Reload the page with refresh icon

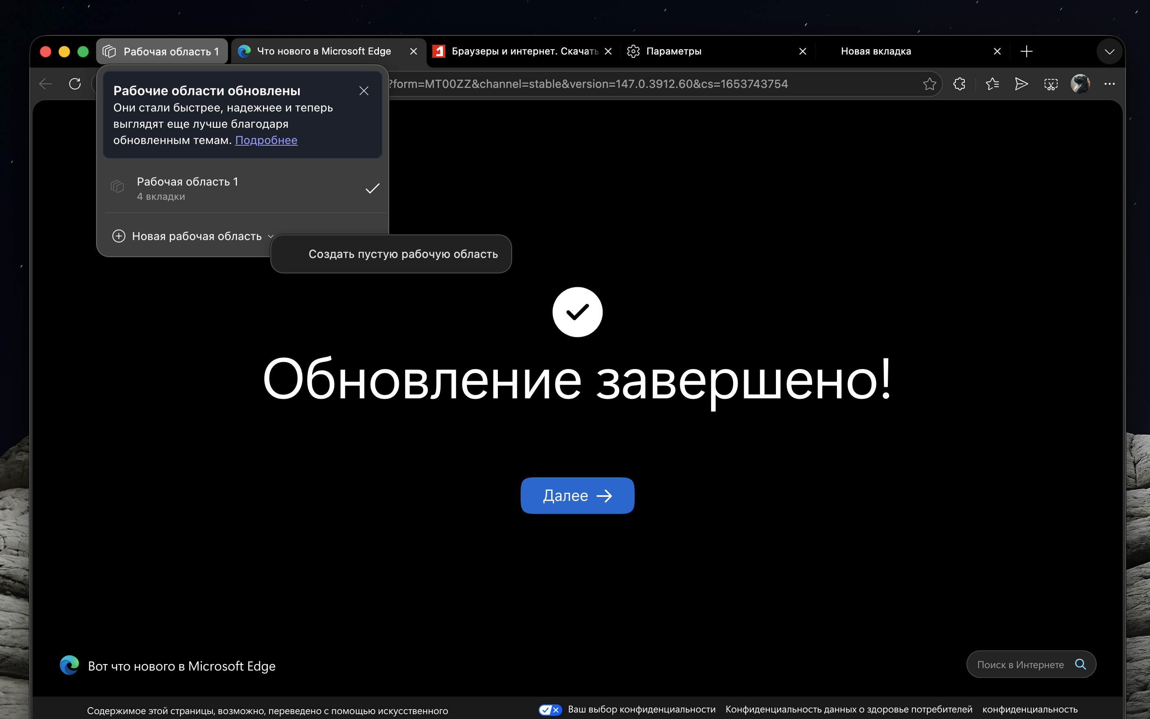tap(74, 84)
